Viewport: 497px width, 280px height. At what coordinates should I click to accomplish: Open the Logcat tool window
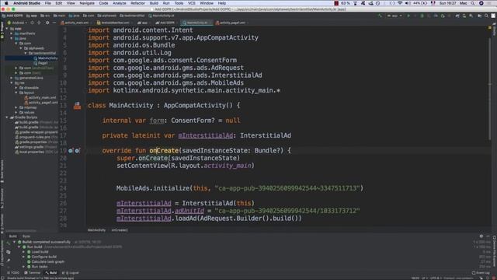[x=71, y=273]
